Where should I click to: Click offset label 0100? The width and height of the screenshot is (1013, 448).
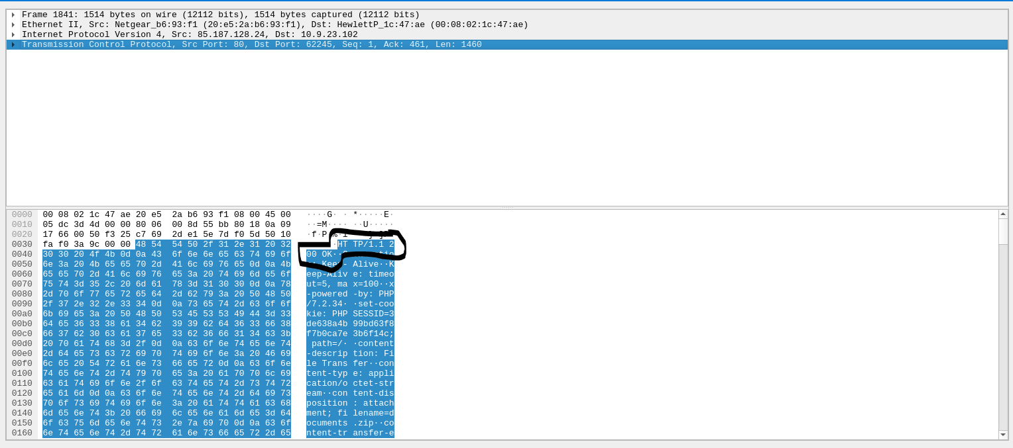point(22,373)
